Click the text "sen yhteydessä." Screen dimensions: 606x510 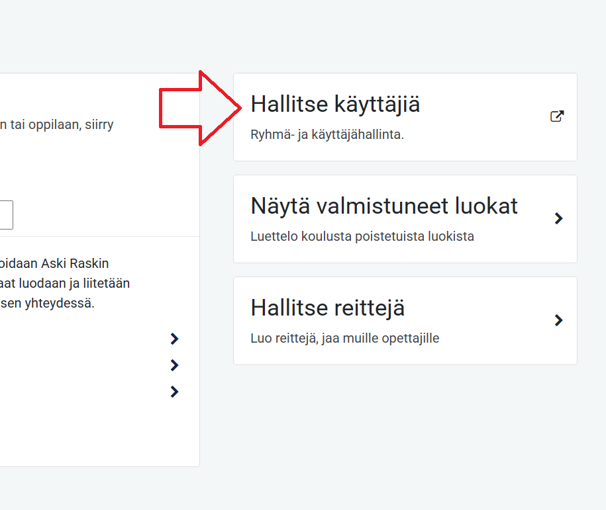(50, 304)
